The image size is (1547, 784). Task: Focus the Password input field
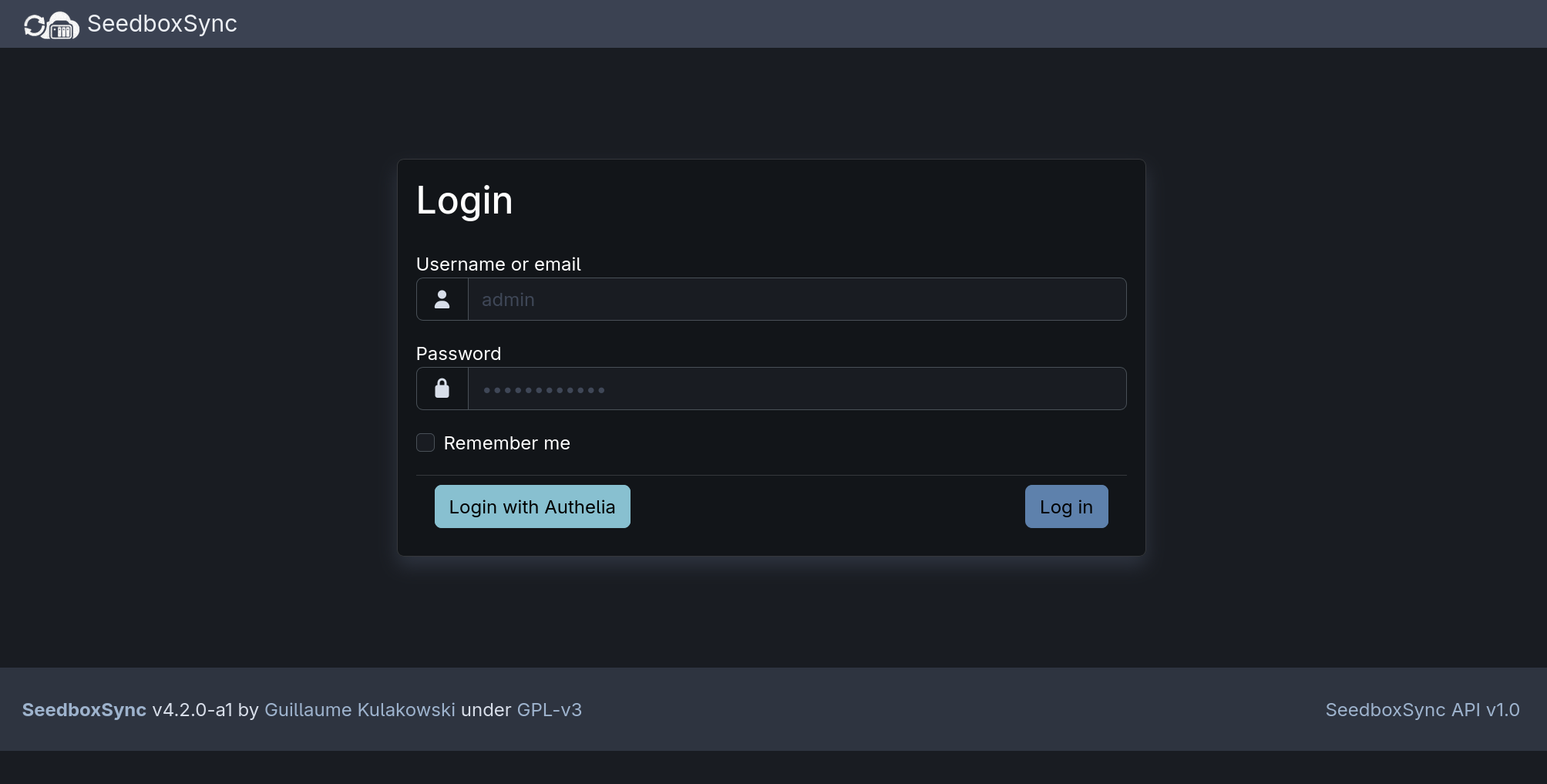(797, 389)
